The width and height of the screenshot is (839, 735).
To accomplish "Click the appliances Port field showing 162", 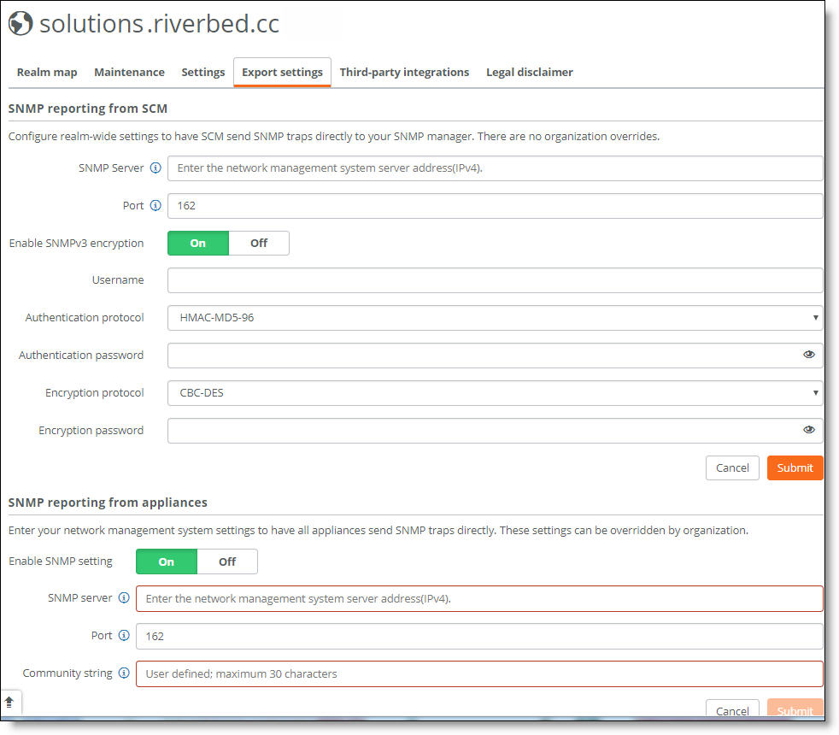I will (479, 636).
